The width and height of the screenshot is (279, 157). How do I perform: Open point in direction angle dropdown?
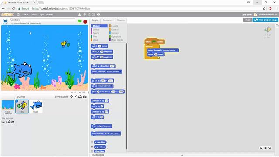[x=112, y=66]
